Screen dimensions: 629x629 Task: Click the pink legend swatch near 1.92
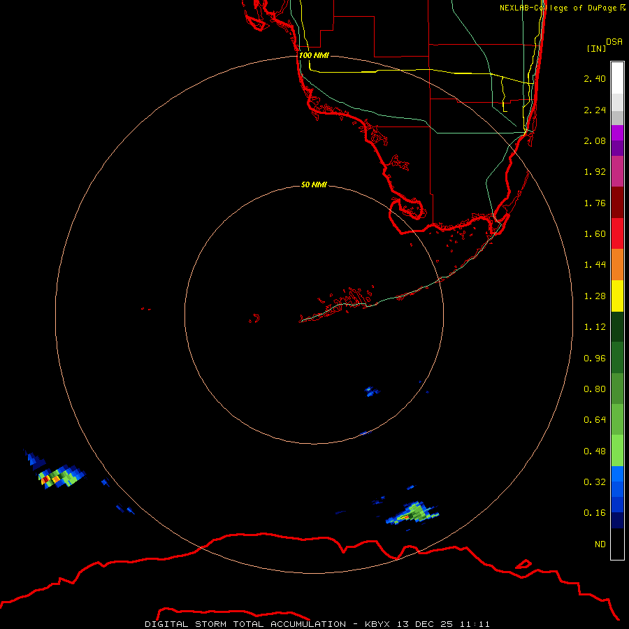pos(617,171)
